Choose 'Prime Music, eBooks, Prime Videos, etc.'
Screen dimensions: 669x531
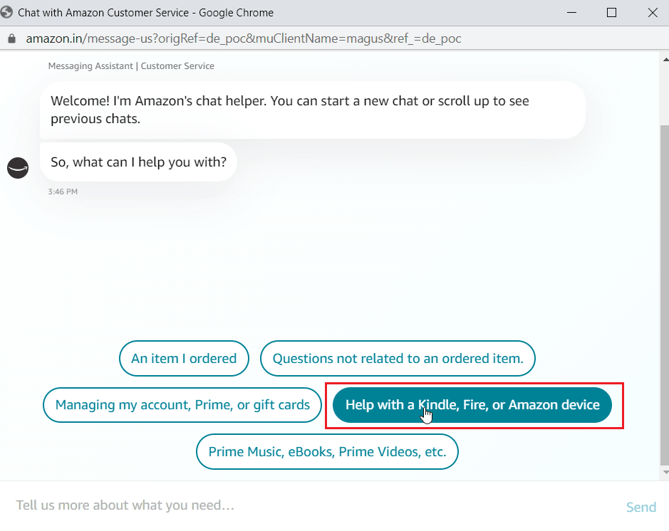point(327,452)
